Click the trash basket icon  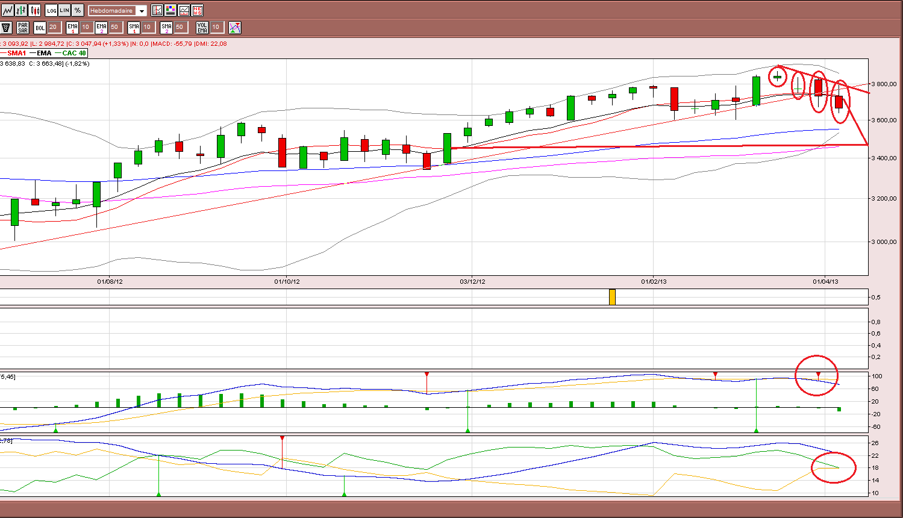click(x=7, y=27)
